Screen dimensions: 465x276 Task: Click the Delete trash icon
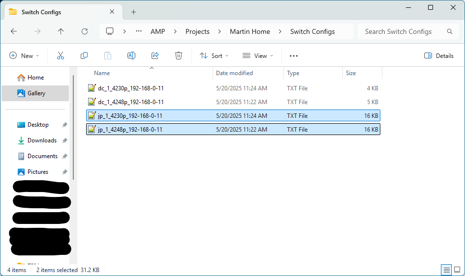point(179,55)
